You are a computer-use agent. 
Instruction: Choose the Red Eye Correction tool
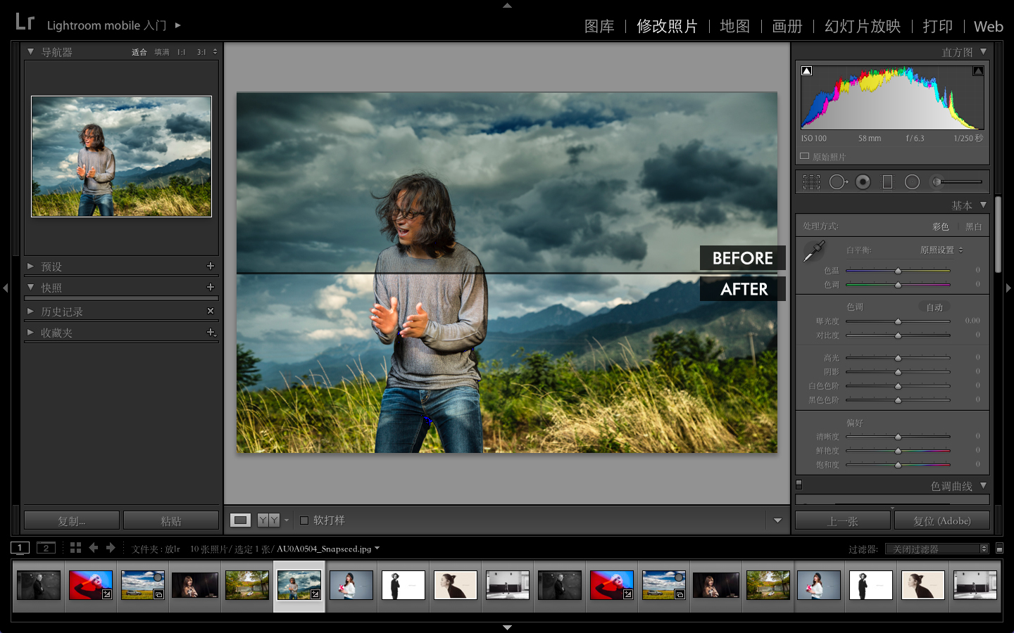tap(863, 182)
